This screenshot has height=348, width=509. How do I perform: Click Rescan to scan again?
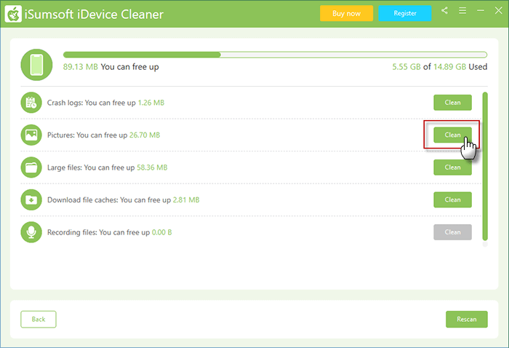pyautogui.click(x=467, y=319)
